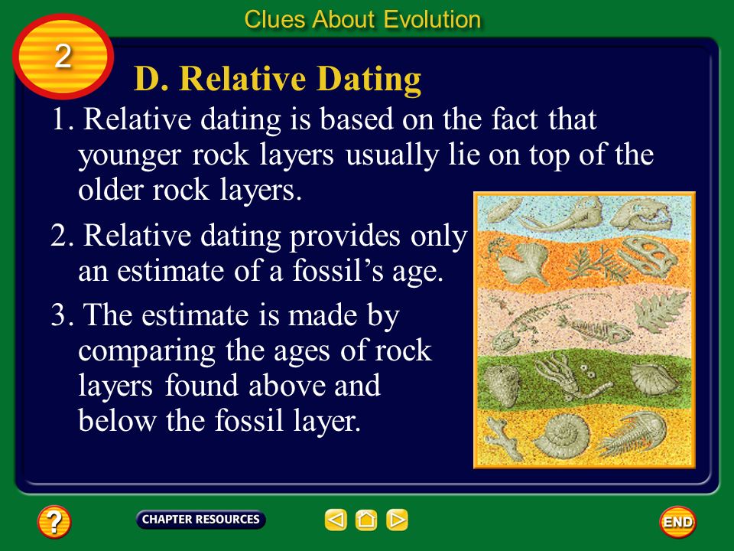This screenshot has width=734, height=551.
Task: Open the Chapter Resources menu
Action: pos(201,519)
